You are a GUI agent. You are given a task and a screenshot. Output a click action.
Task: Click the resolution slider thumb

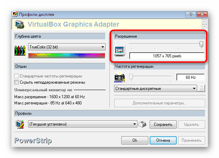[x=201, y=44]
